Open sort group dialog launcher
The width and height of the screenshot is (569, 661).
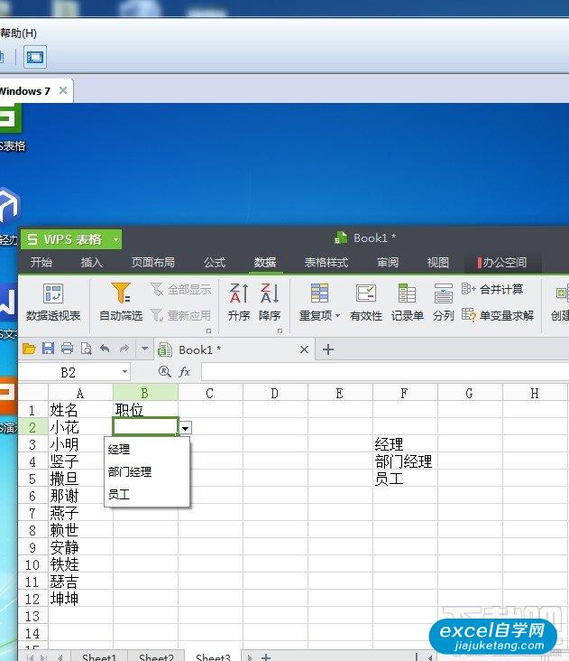(280, 331)
